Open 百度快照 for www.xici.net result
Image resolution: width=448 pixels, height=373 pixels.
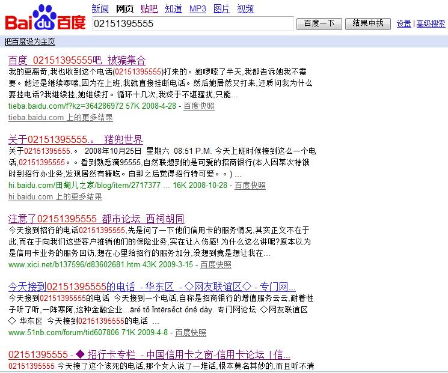[x=216, y=264]
